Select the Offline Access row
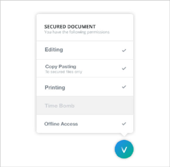Screen dimensions: 170x167 [85, 124]
